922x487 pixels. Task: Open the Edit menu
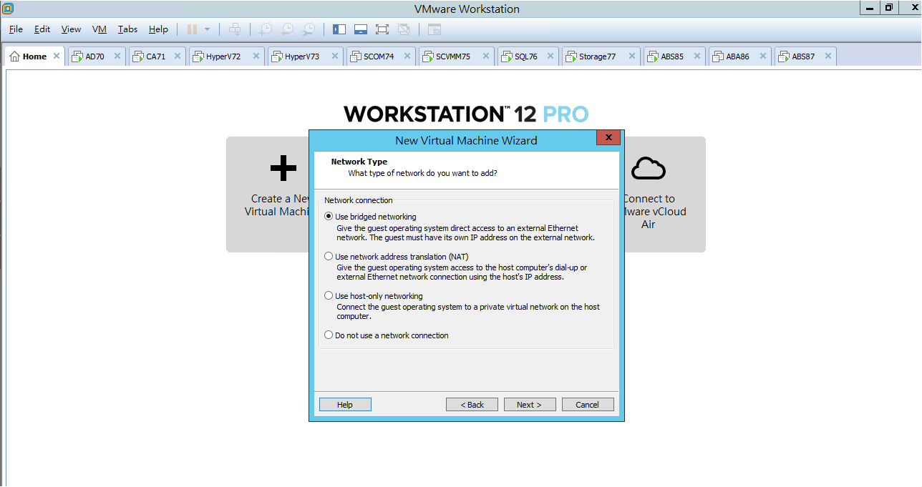pyautogui.click(x=42, y=29)
